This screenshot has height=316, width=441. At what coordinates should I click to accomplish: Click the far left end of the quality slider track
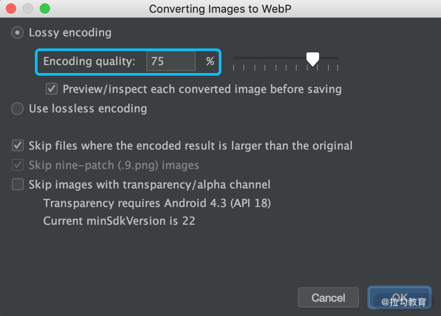tap(235, 58)
